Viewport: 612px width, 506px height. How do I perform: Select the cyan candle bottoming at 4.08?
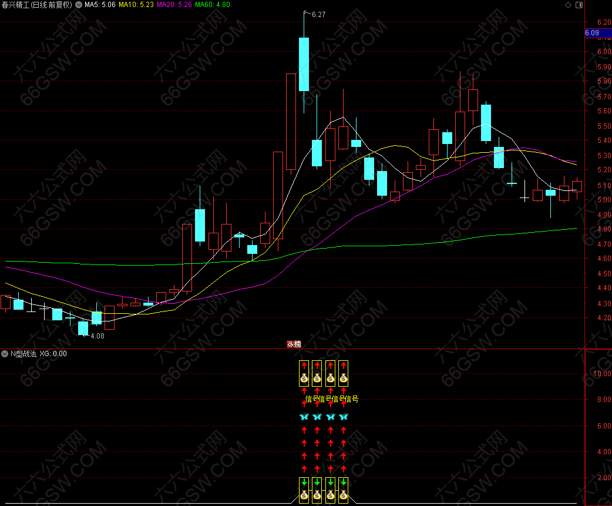coord(83,328)
